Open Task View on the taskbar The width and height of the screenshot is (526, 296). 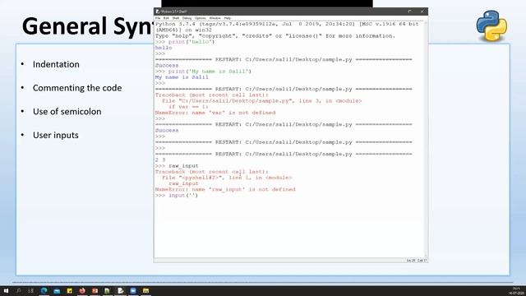pos(31,290)
